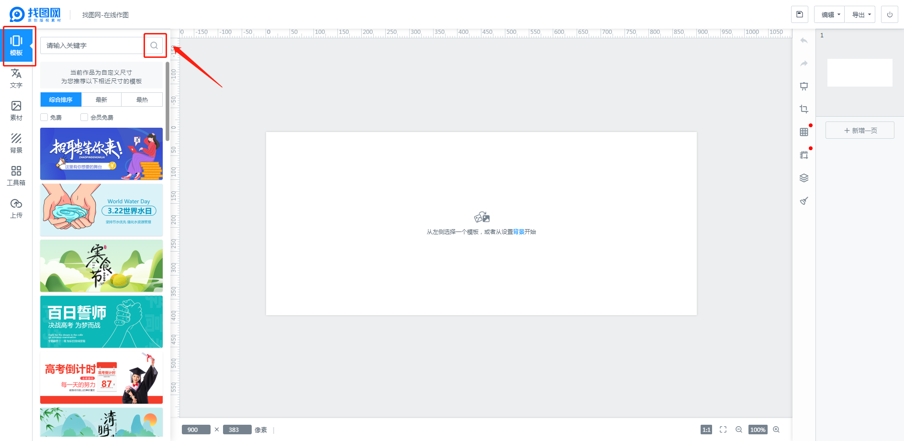Expand the 导出 export dropdown
904x441 pixels.
(860, 14)
